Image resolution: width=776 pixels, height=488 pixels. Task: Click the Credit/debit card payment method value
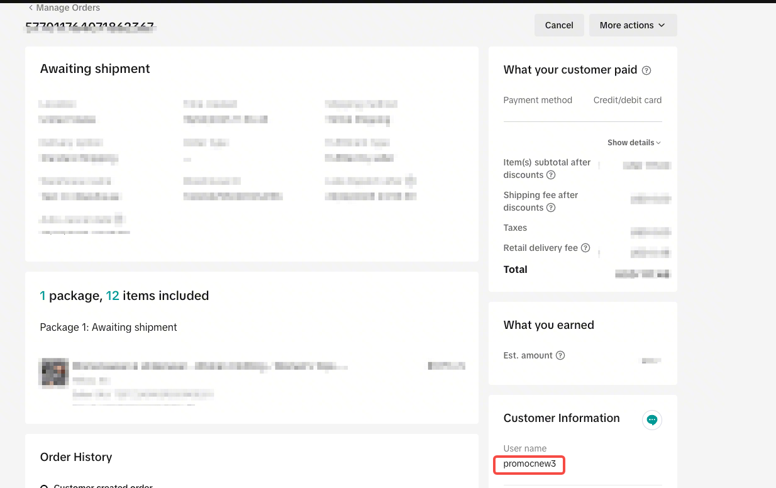[627, 100]
